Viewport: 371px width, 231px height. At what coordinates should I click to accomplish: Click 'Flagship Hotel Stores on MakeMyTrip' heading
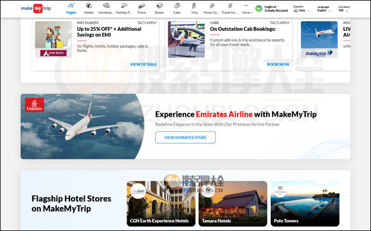[71, 204]
